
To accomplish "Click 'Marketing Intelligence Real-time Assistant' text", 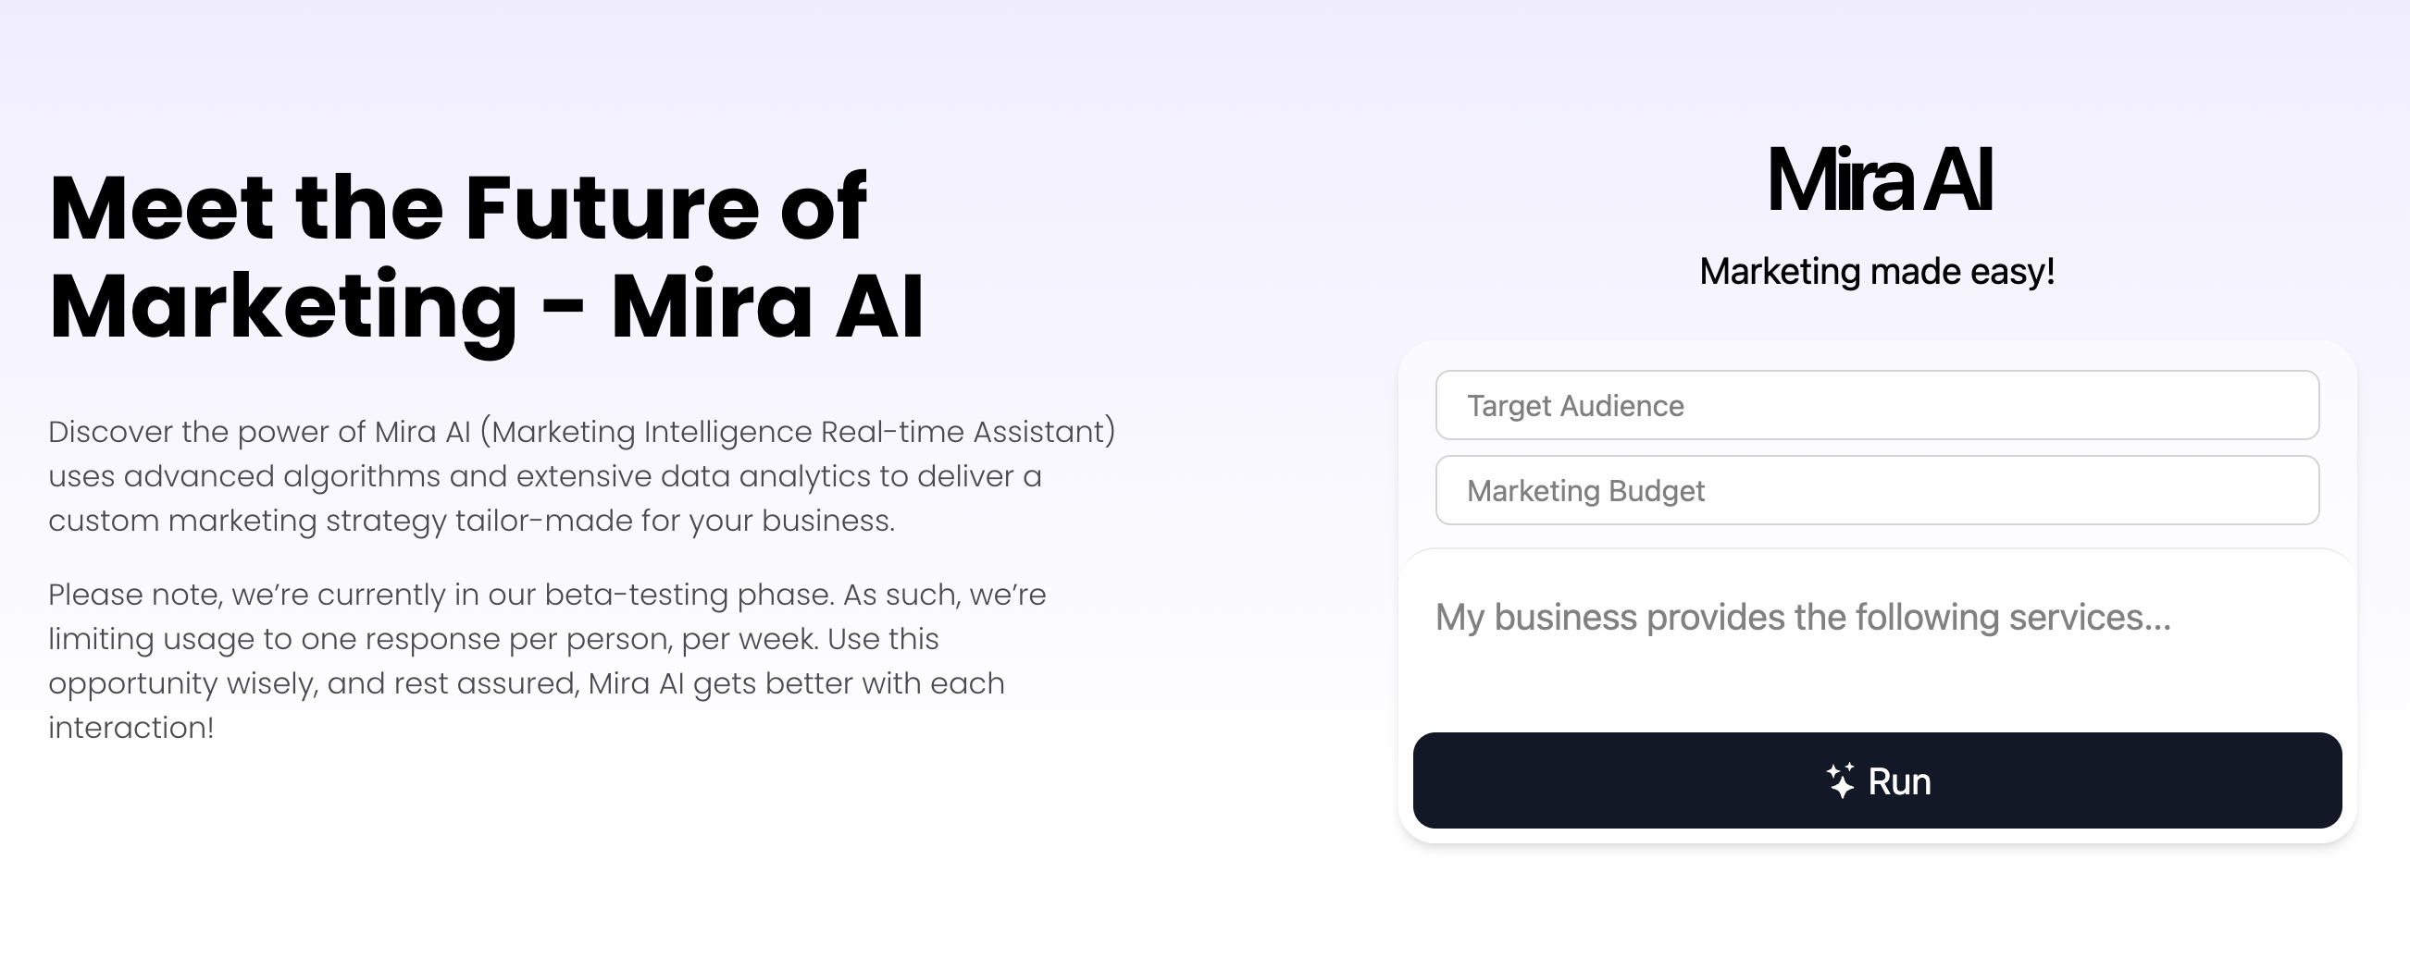I will 801,432.
